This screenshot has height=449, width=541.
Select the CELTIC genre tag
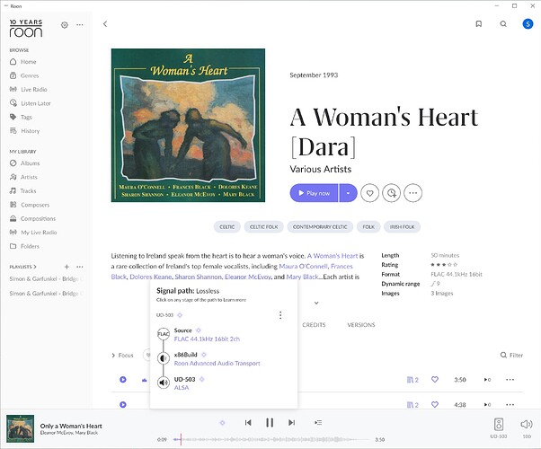tap(227, 226)
